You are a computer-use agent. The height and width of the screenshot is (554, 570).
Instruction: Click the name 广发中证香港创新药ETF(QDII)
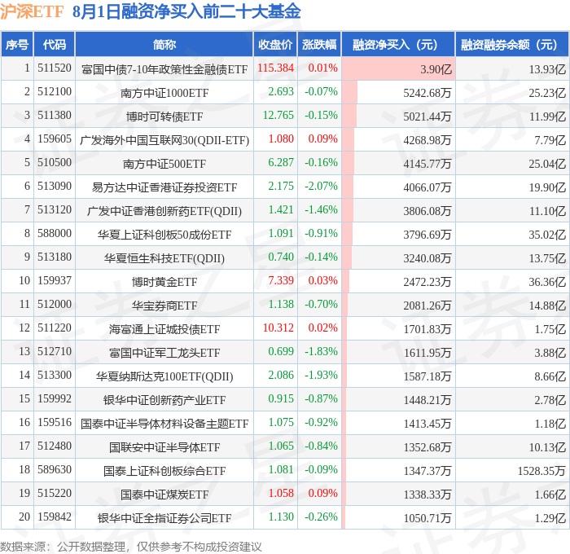point(164,211)
